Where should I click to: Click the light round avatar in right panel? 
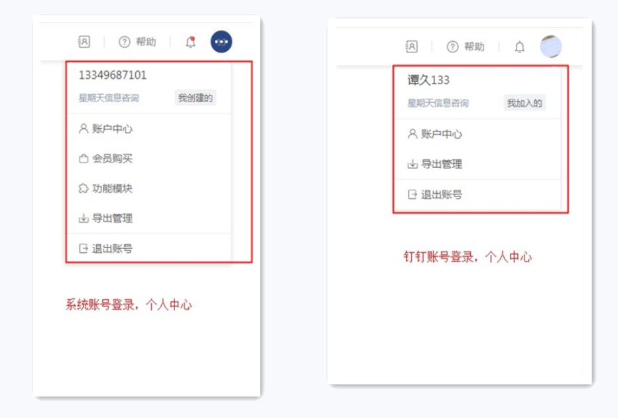[550, 46]
